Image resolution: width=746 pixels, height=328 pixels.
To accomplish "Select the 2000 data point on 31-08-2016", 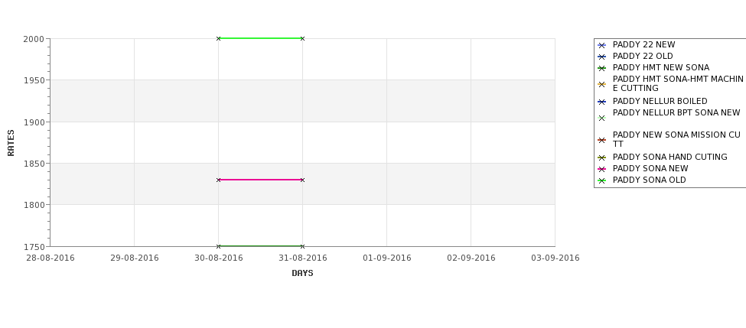I will [x=302, y=38].
